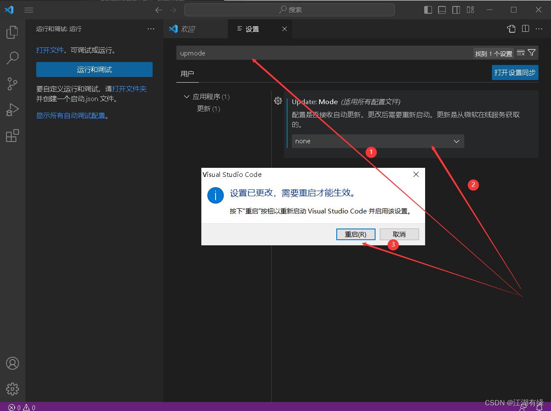This screenshot has width=551, height=411.
Task: Open Settings JSON file icon
Action: click(511, 29)
